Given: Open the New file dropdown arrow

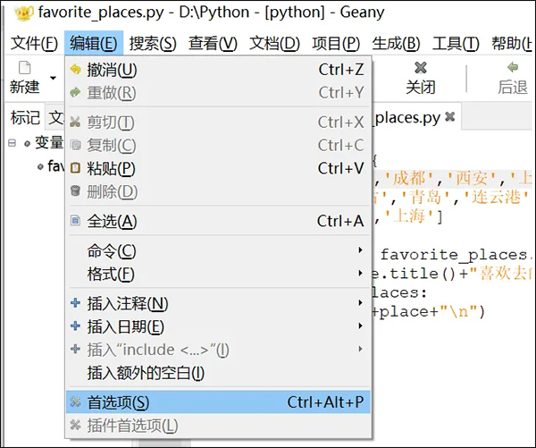Looking at the screenshot, I should 53,79.
